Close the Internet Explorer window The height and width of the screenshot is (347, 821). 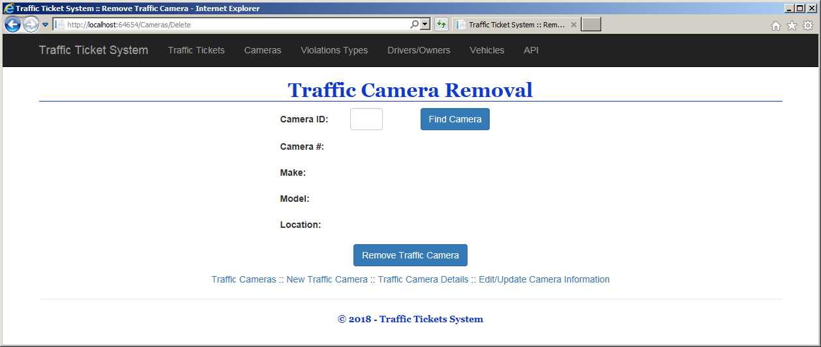pyautogui.click(x=811, y=8)
